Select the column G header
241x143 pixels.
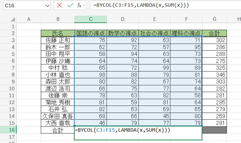[x=214, y=19]
